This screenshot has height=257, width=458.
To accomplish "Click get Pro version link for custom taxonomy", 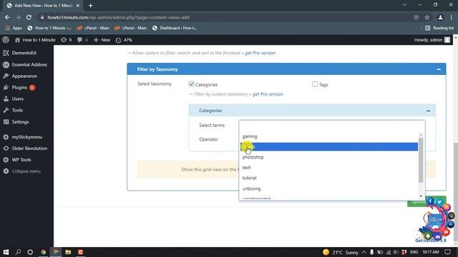I will coord(268,94).
